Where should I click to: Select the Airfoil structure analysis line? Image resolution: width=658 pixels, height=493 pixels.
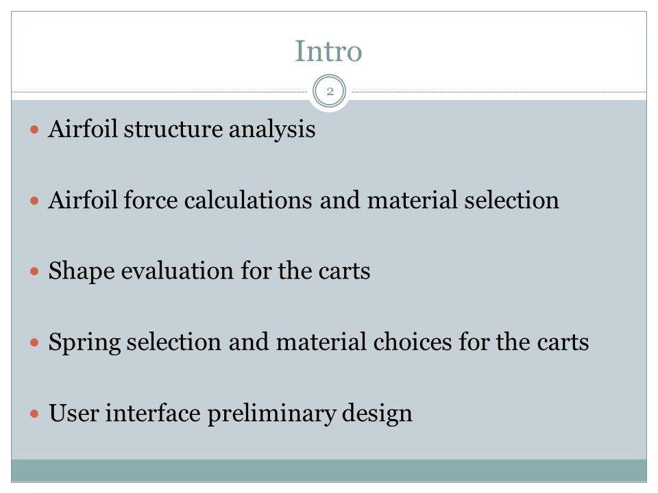182,129
